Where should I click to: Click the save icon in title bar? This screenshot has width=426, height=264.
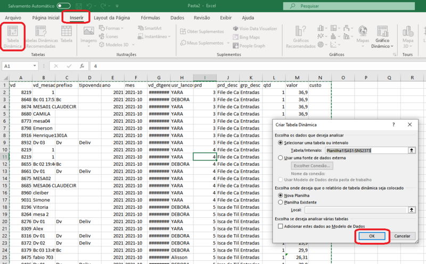point(78,6)
